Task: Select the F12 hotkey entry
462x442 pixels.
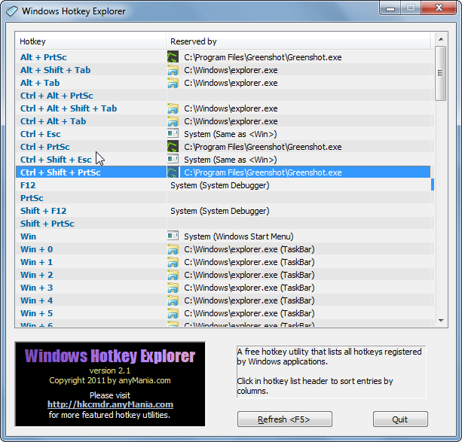Action: pyautogui.click(x=28, y=185)
